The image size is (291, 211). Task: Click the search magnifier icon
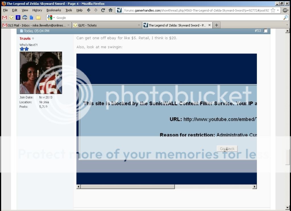click(286, 18)
